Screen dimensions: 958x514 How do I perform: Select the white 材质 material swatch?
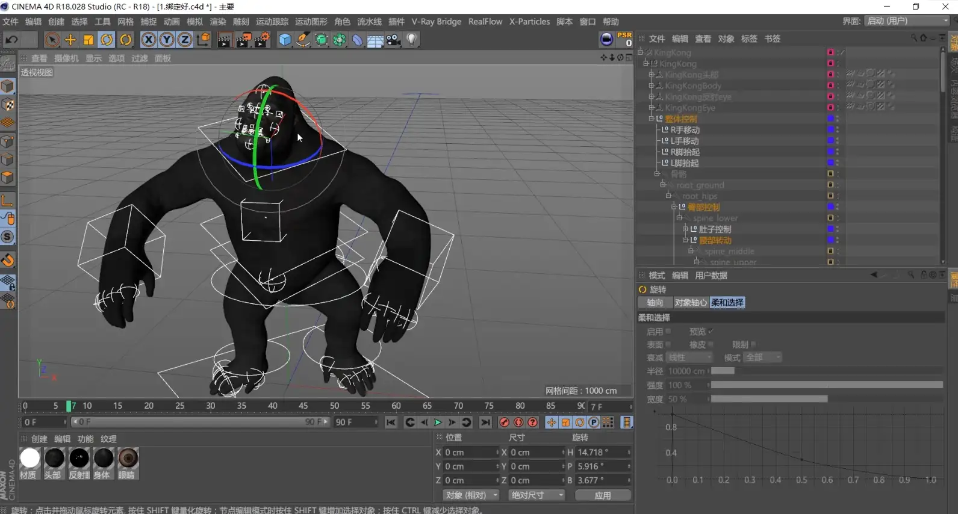30,459
